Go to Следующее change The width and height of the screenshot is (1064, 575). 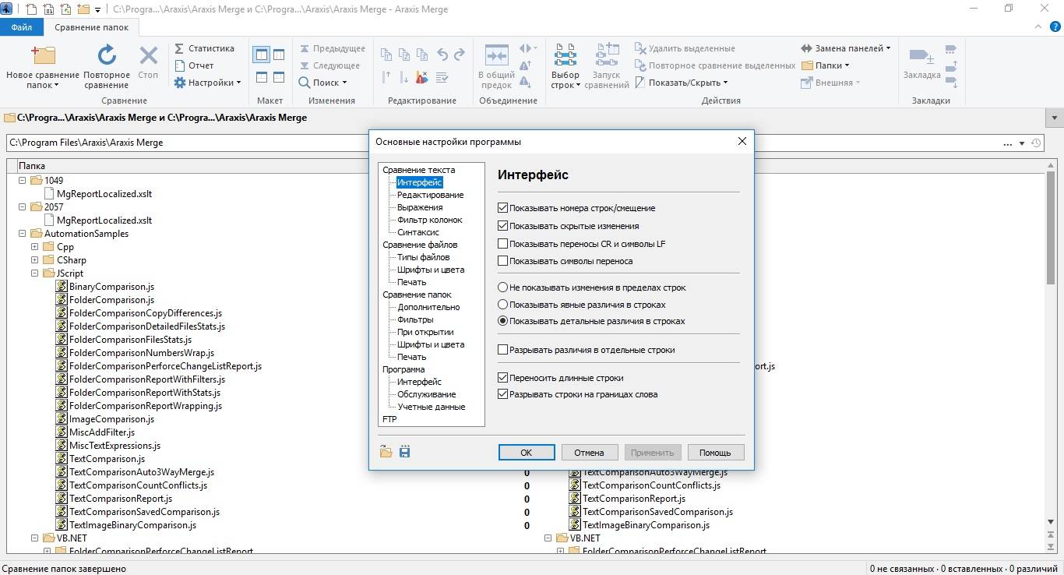329,65
